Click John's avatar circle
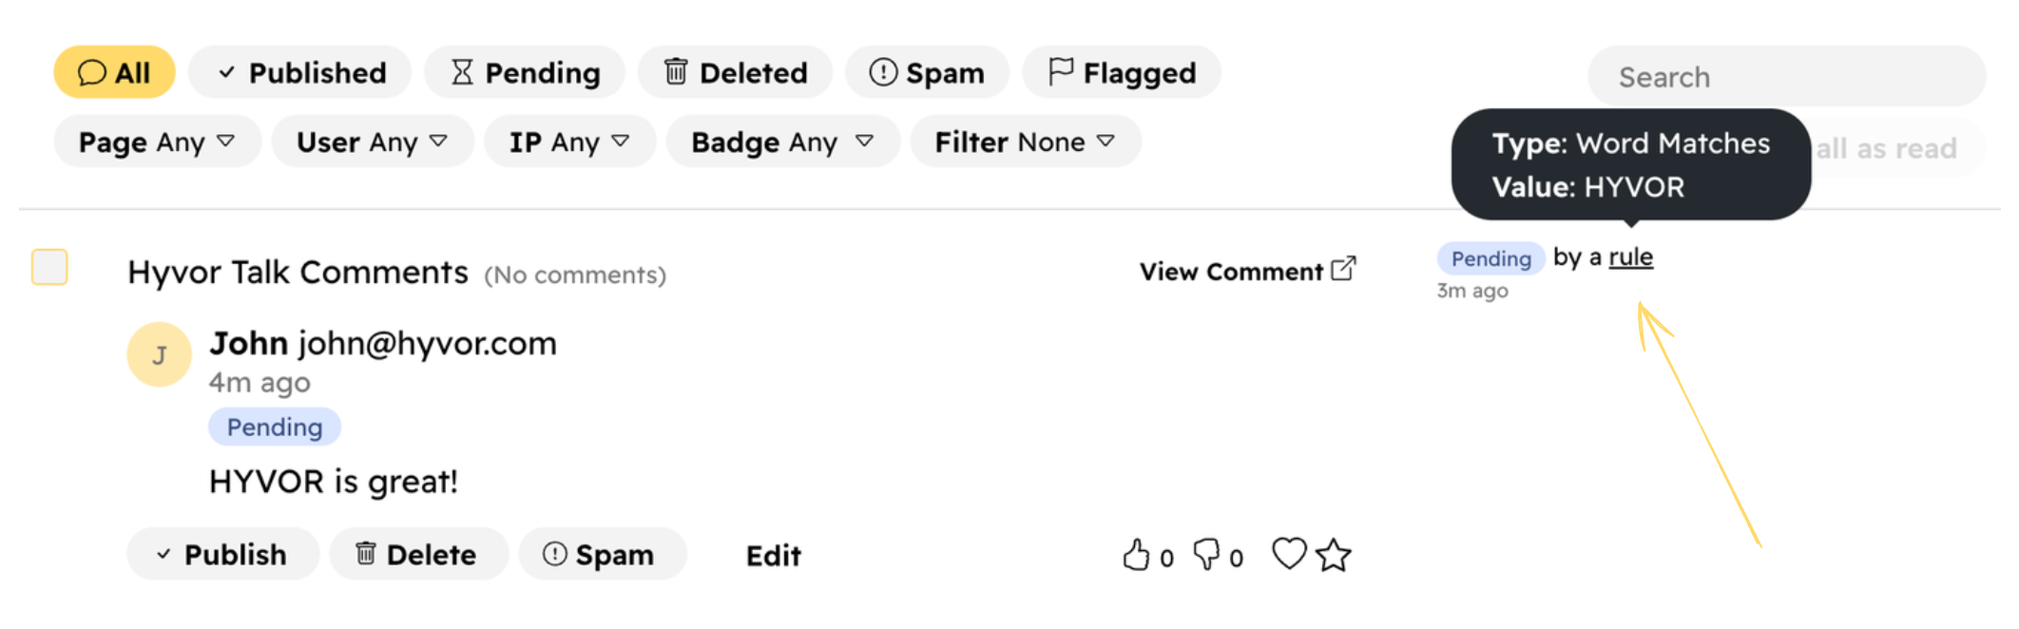Image resolution: width=2019 pixels, height=629 pixels. [159, 353]
